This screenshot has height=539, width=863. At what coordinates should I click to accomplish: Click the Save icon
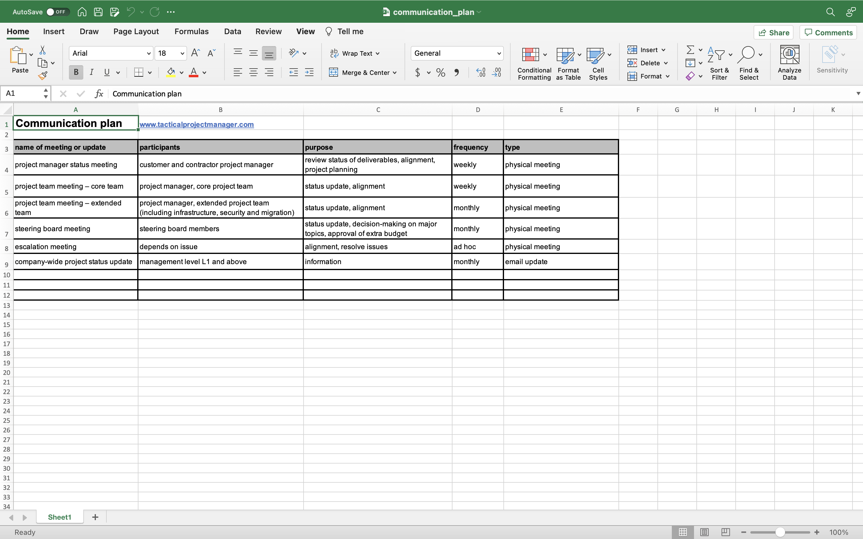98,12
